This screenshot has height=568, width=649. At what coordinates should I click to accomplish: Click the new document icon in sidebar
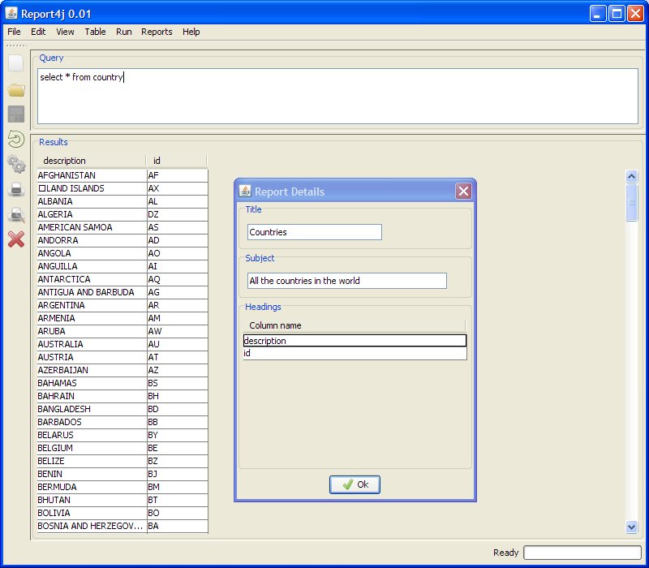(x=16, y=64)
